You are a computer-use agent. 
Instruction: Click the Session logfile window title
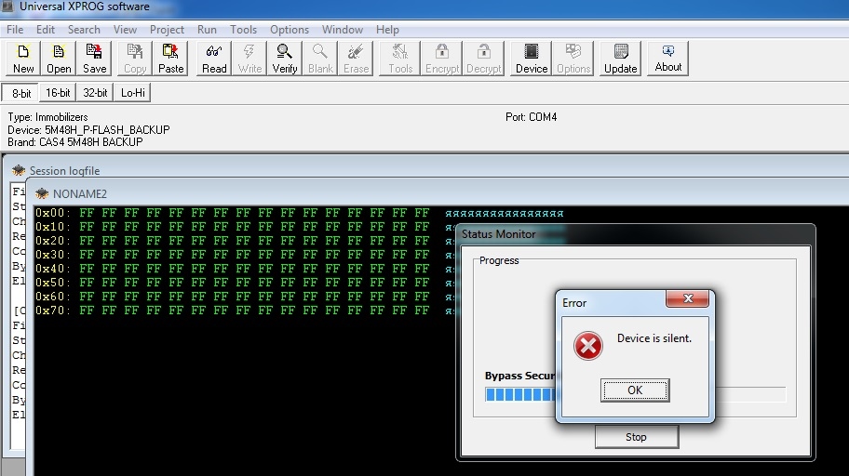click(x=64, y=171)
